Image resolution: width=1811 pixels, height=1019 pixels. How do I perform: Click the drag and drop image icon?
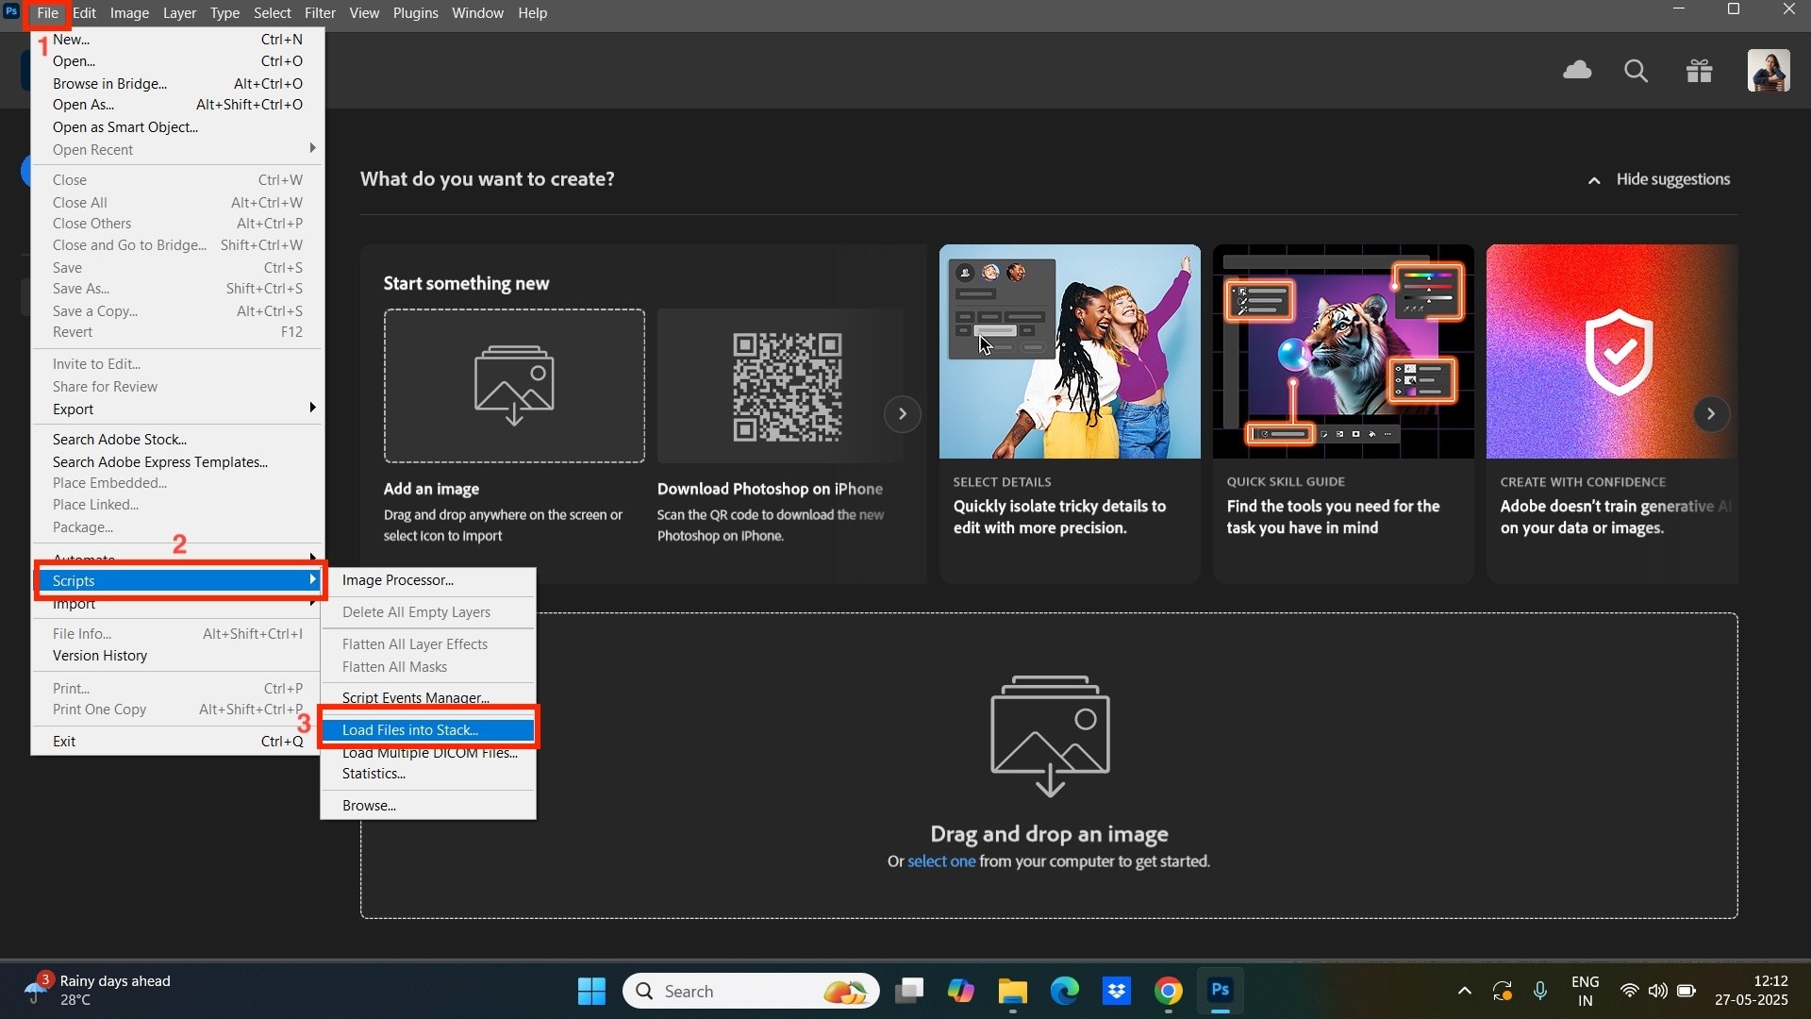(1050, 736)
